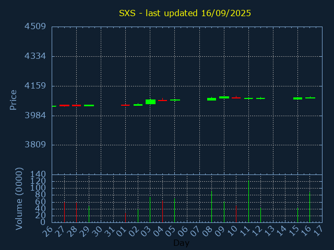Image resolution: width=334 pixels, height=250 pixels.
Task: Click the vertical 'Price' axis title
Action: click(13, 100)
